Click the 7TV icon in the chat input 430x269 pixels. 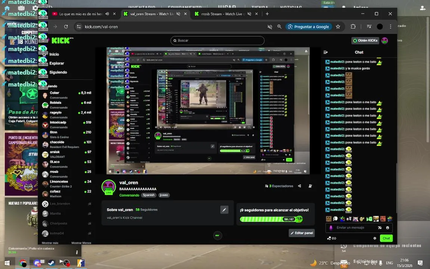pos(380,228)
